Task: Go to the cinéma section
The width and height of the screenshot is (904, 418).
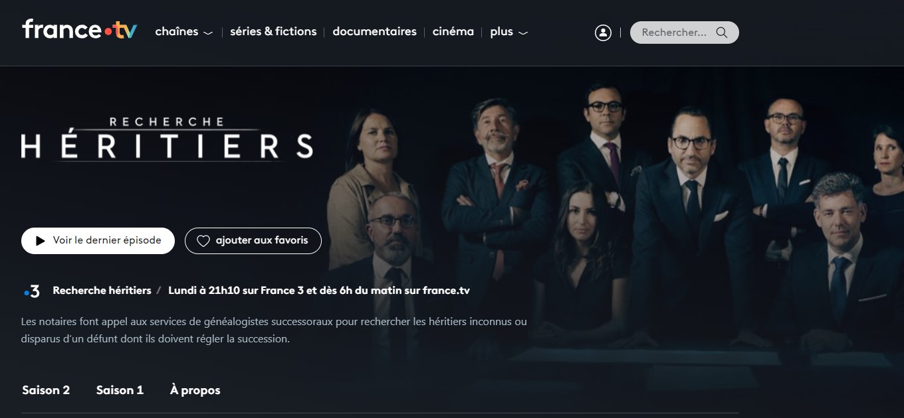Action: (x=453, y=32)
